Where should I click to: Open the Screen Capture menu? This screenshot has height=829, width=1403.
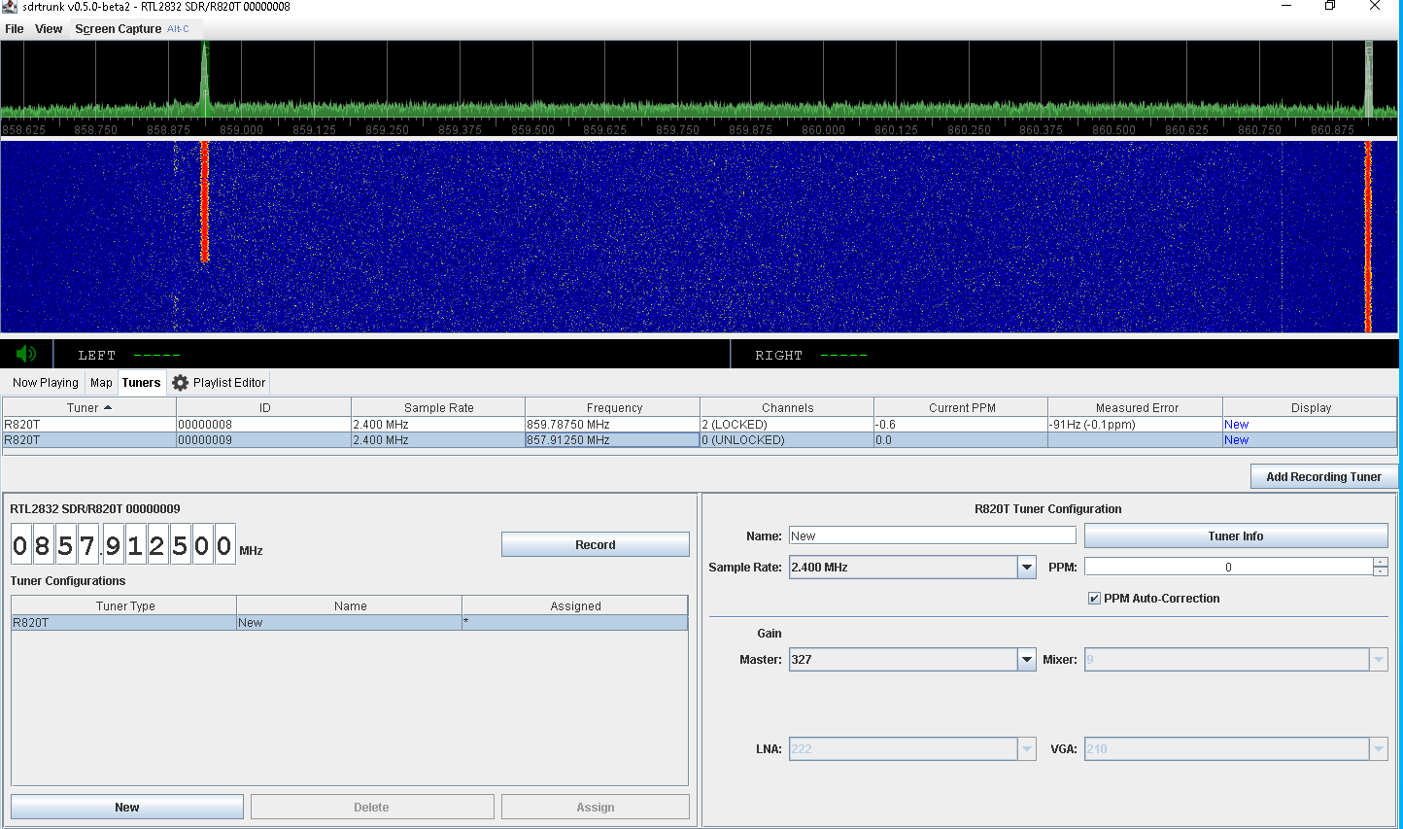point(118,28)
